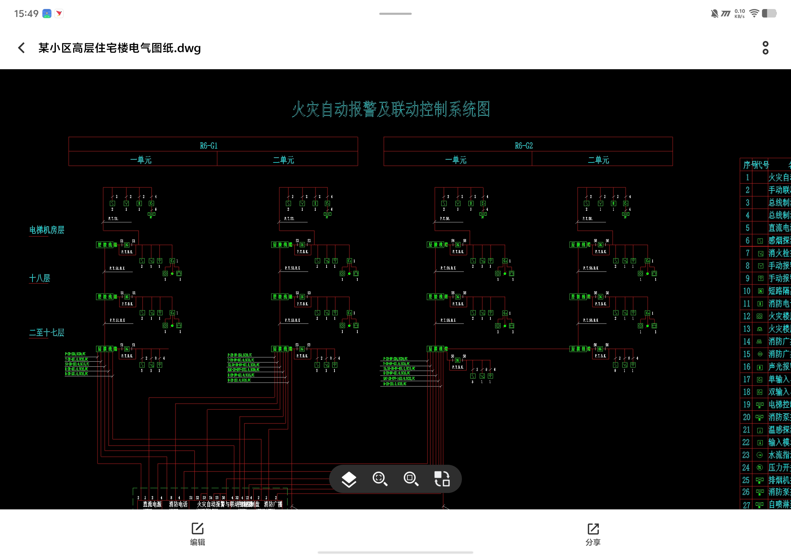Tap the 电梯机房层 floor label
791x556 pixels.
click(47, 230)
